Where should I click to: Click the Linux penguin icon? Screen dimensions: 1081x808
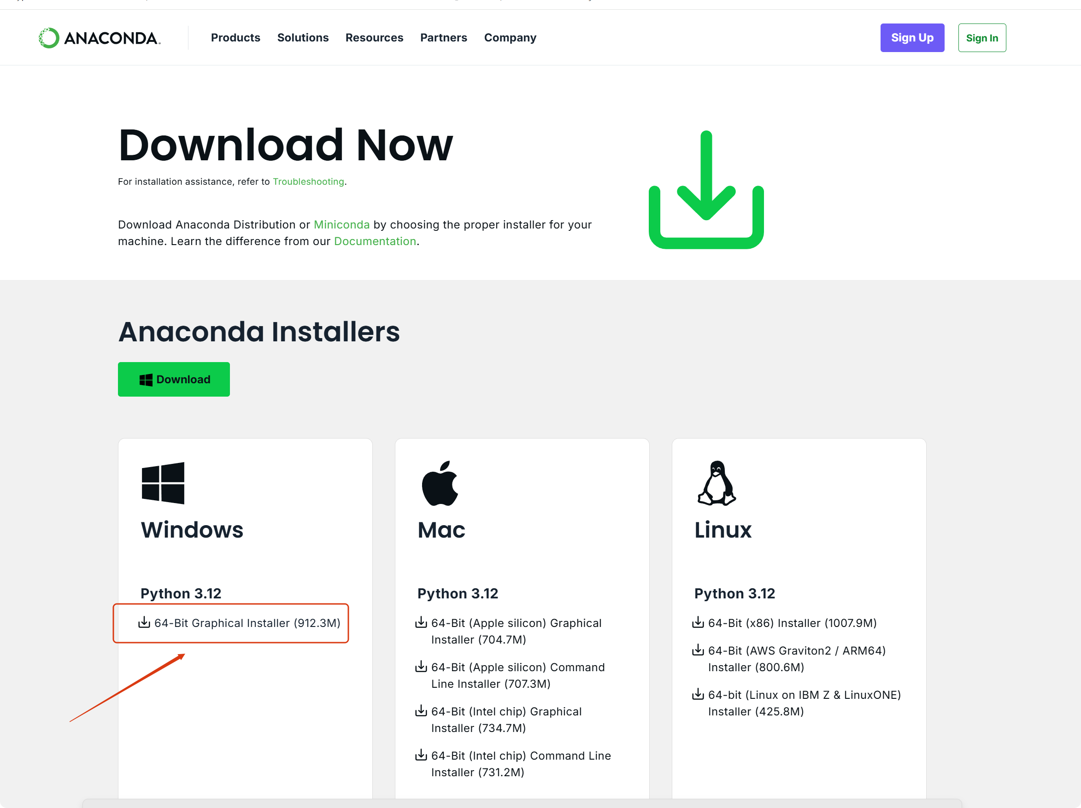(717, 483)
